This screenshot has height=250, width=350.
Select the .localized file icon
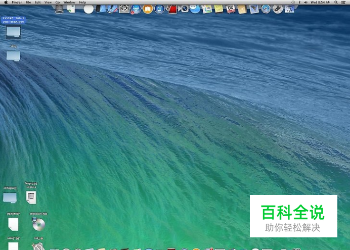click(13, 224)
